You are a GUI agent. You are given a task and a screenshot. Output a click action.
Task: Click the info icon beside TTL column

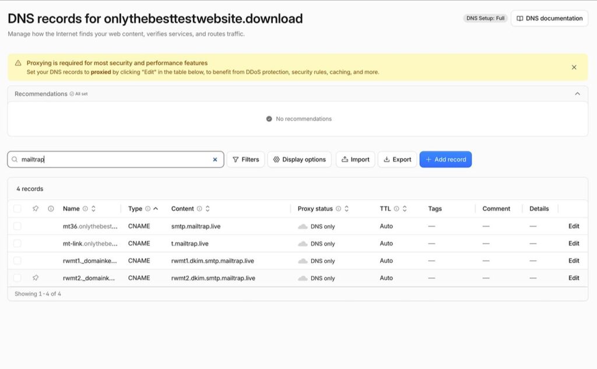coord(396,209)
